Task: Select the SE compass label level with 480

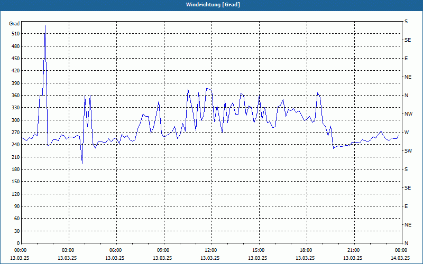Action: (x=408, y=40)
